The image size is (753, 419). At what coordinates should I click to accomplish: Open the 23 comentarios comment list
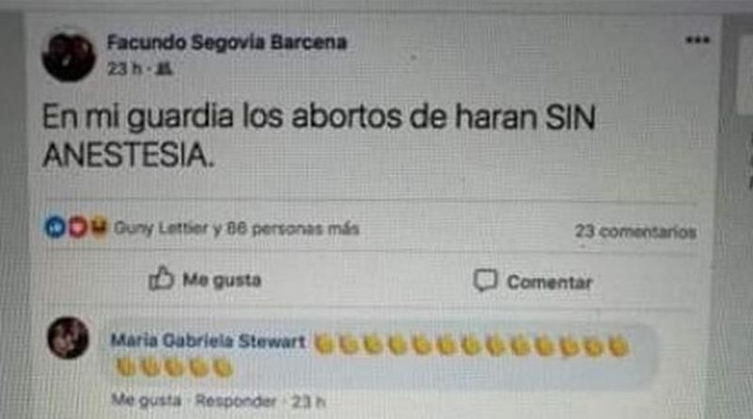point(636,232)
